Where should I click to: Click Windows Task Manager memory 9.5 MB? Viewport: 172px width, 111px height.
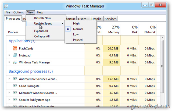click(x=114, y=62)
